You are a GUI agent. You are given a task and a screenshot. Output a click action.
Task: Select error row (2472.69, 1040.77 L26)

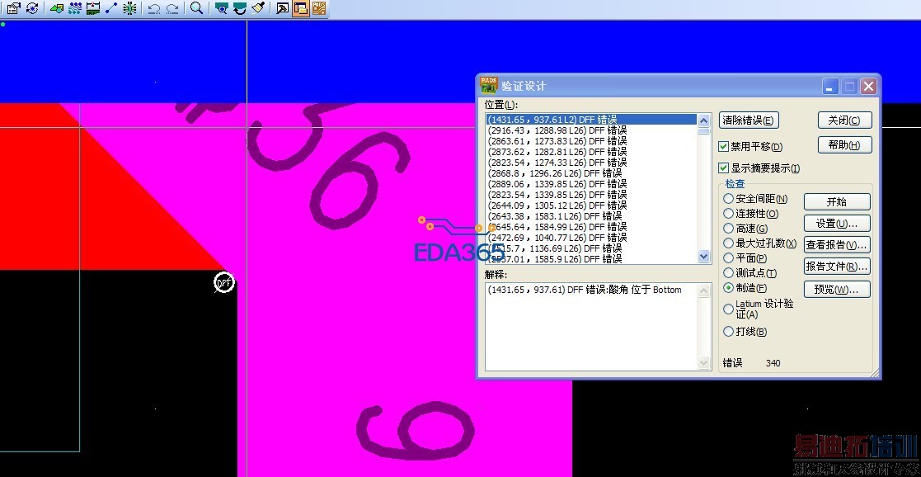pos(591,237)
